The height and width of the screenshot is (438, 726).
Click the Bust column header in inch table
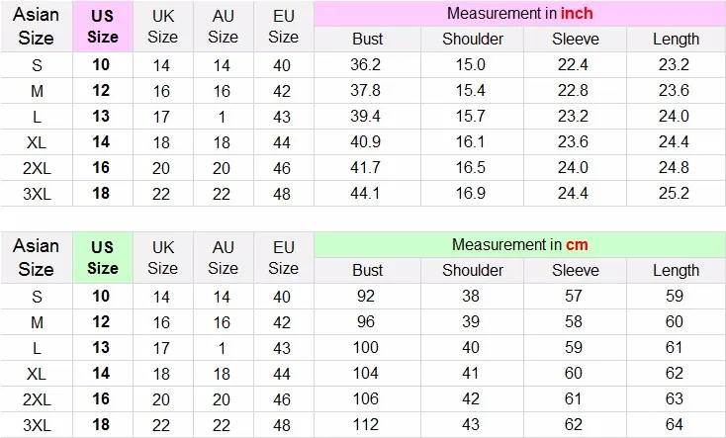[x=367, y=40]
